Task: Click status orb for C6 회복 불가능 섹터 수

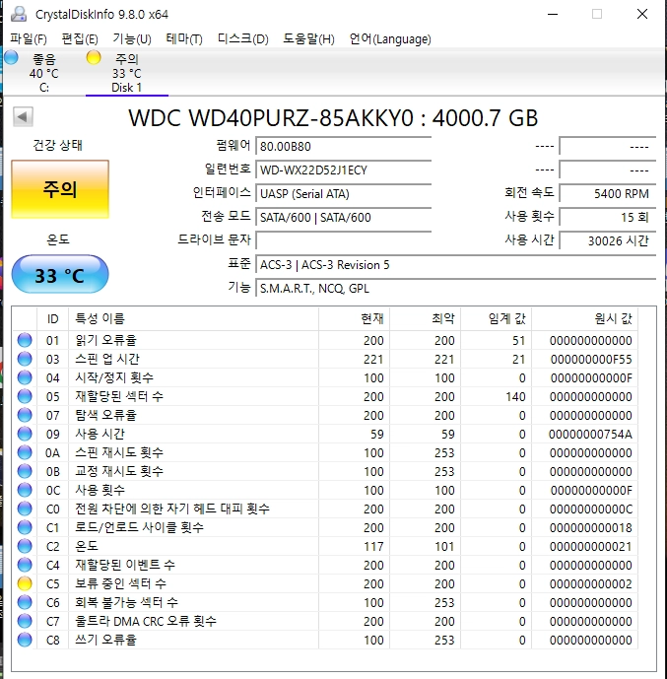Action: [x=25, y=602]
